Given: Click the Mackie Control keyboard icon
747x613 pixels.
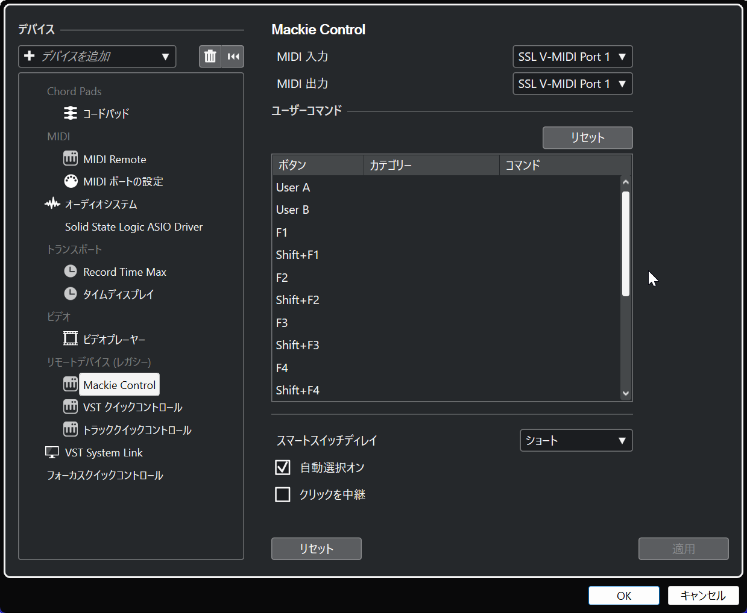Looking at the screenshot, I should click(71, 384).
